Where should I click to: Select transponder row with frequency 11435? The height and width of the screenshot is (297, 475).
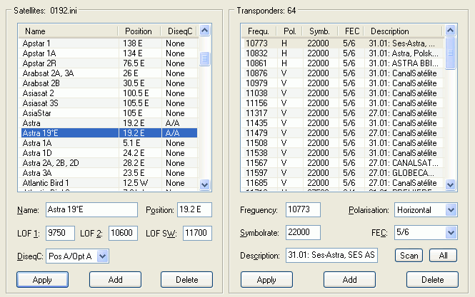coord(343,123)
